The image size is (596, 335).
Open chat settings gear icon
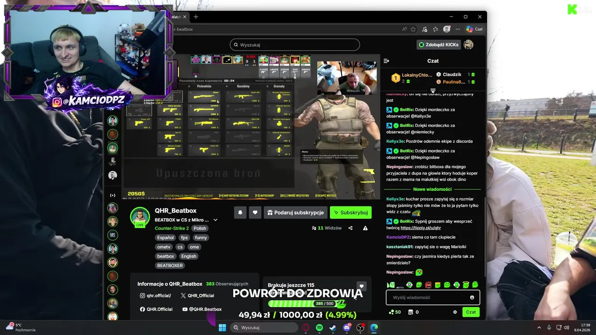(x=455, y=312)
